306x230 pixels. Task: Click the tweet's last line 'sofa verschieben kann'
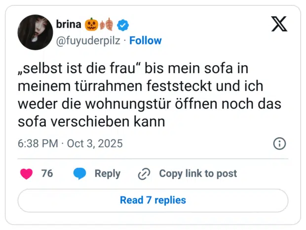(x=91, y=120)
